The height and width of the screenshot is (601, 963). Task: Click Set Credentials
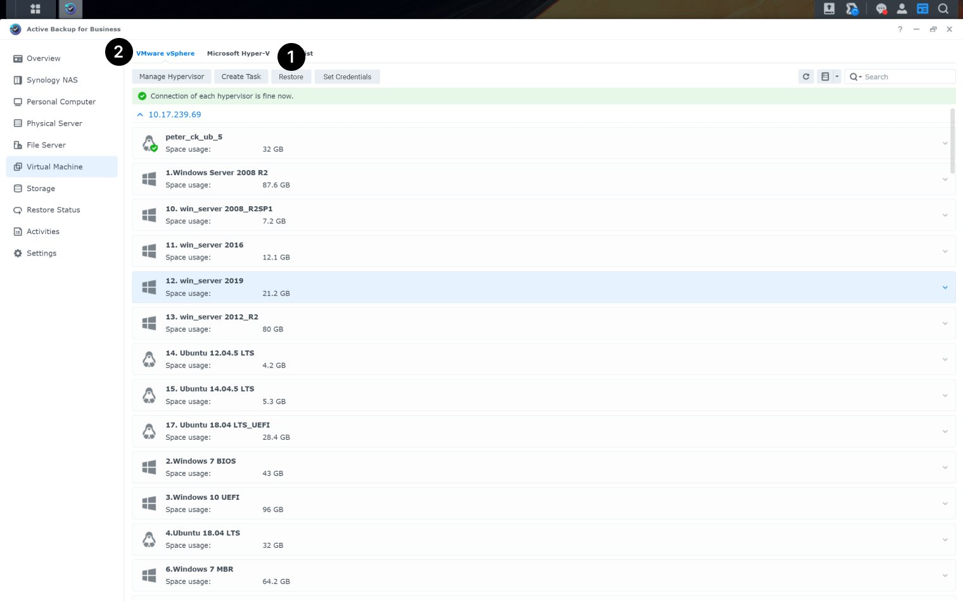coord(347,76)
